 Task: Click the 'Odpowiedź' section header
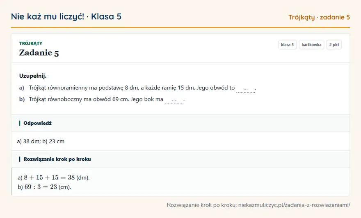point(180,123)
